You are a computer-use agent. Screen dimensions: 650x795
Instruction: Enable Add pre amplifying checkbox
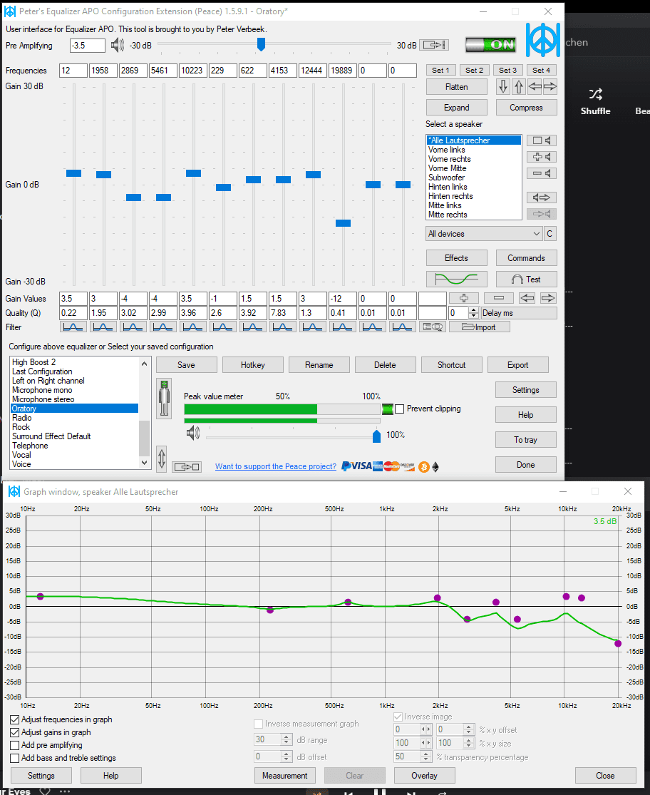15,745
